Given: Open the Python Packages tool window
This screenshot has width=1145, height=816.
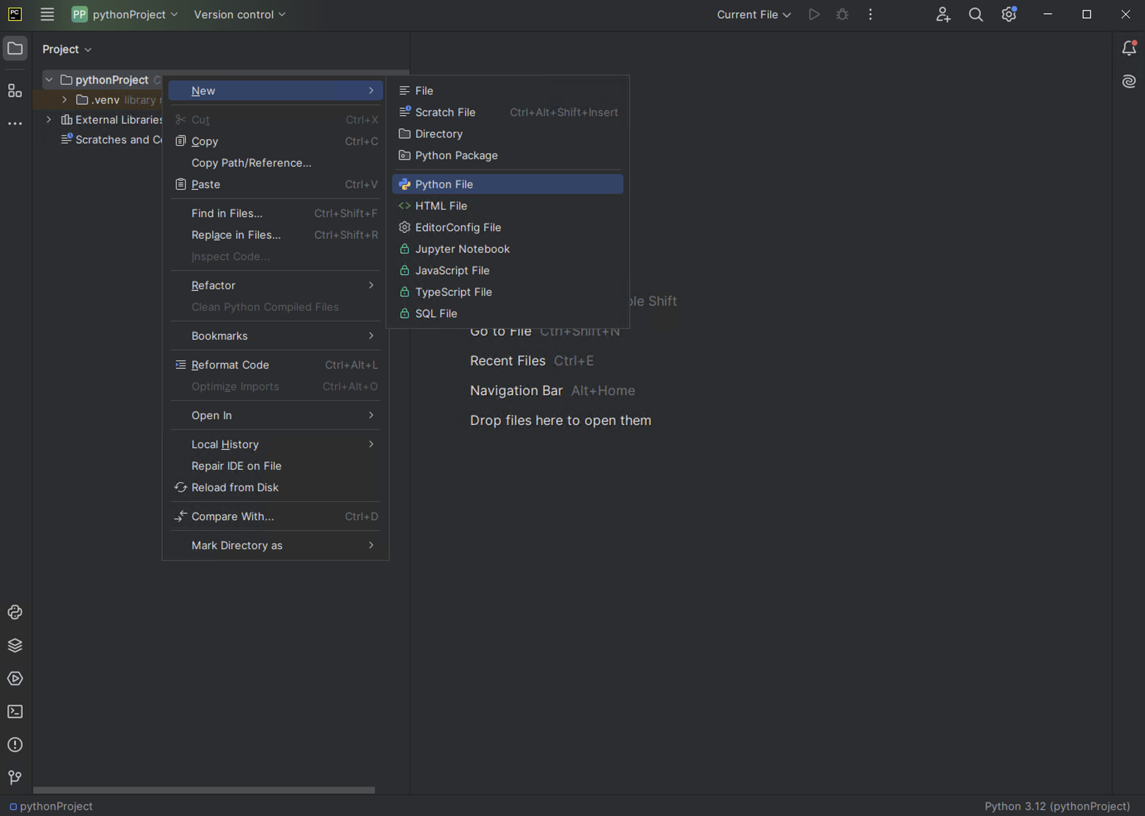Looking at the screenshot, I should (x=15, y=645).
